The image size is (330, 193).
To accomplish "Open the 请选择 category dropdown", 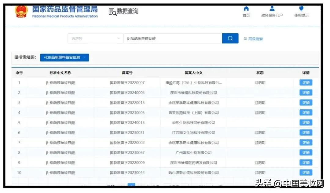I will tap(95, 38).
